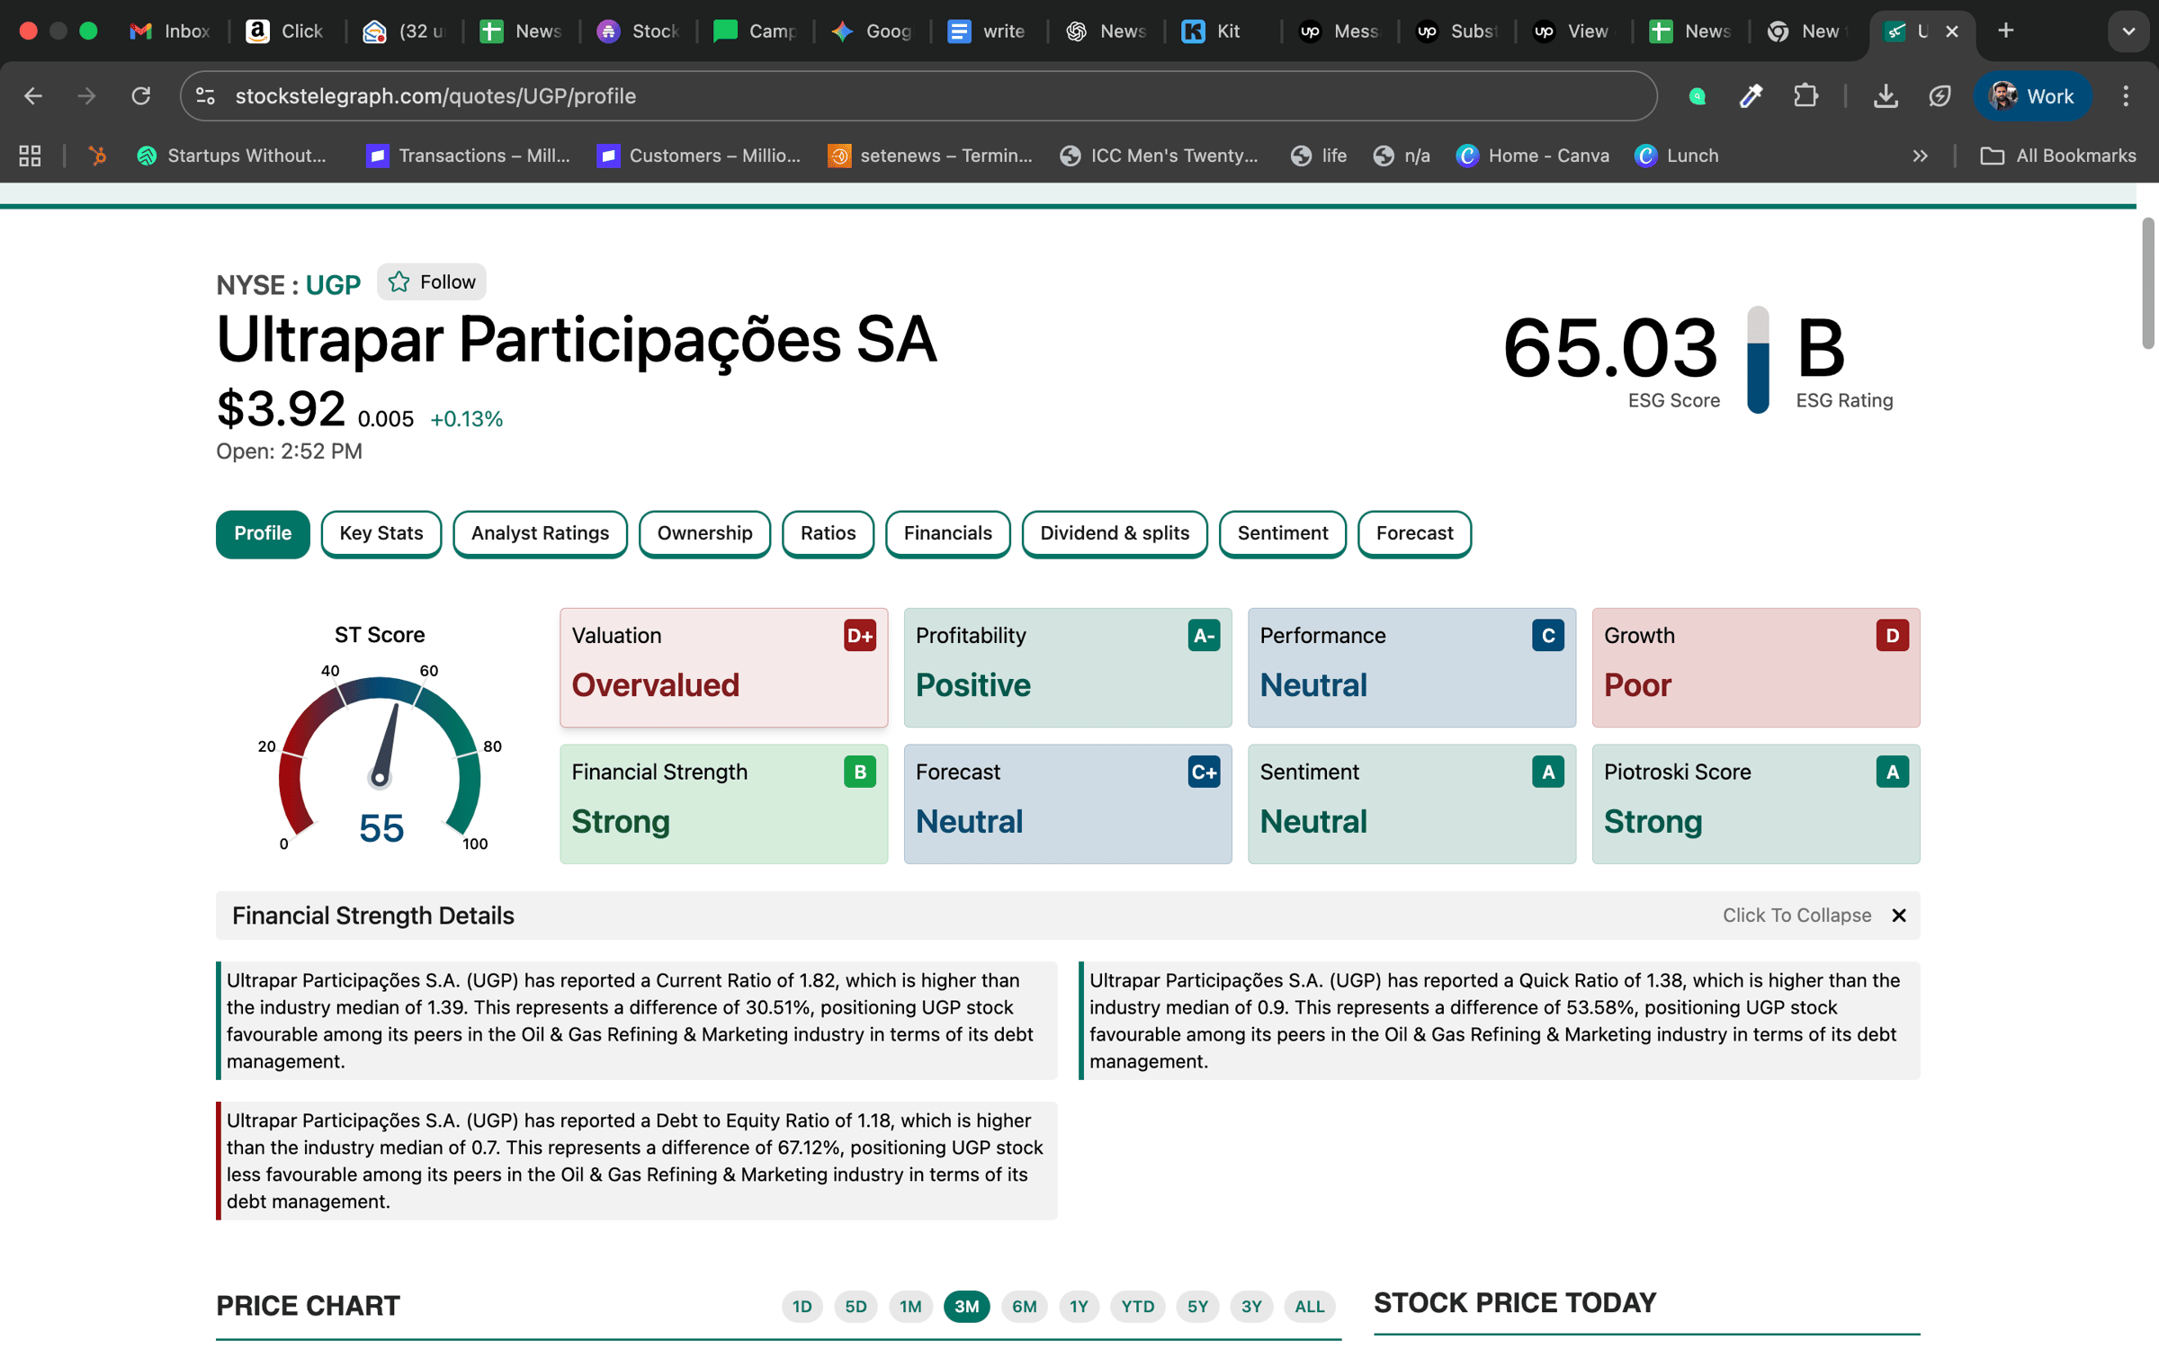The image size is (2159, 1349).
Task: Click the Valuation Overvalued card
Action: (722, 667)
